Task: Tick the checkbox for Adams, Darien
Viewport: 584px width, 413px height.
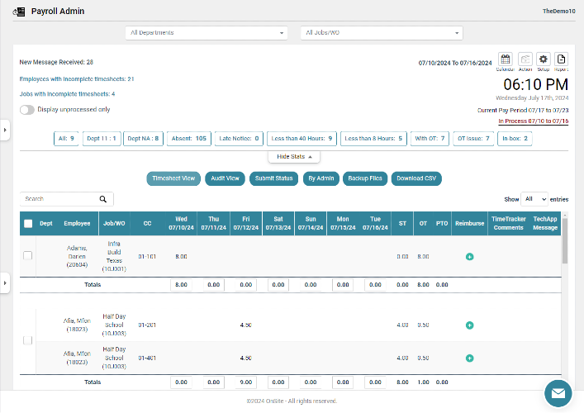Action: (x=27, y=255)
